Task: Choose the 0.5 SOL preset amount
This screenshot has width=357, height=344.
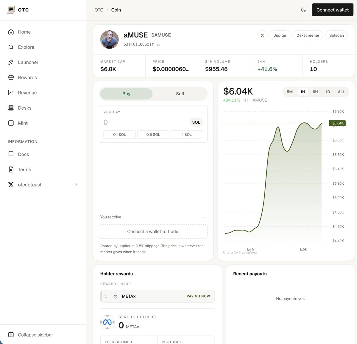Action: (153, 135)
